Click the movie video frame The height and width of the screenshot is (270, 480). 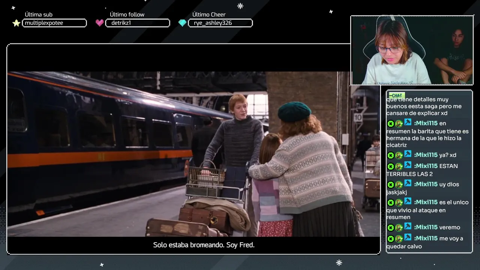(193, 154)
